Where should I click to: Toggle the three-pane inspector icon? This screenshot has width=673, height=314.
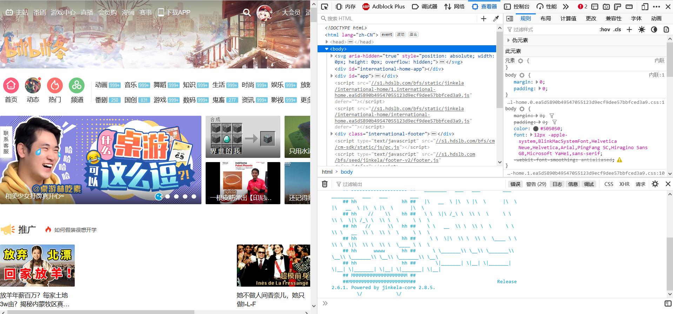pos(510,19)
